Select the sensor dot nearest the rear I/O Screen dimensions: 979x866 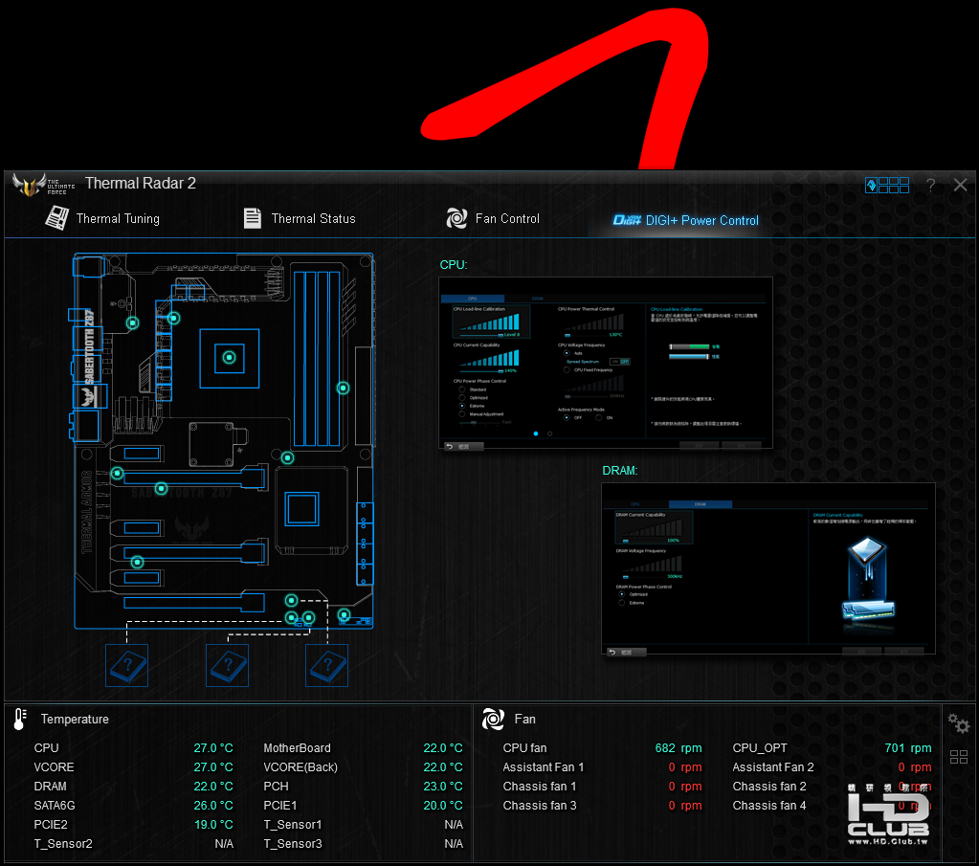[x=132, y=322]
